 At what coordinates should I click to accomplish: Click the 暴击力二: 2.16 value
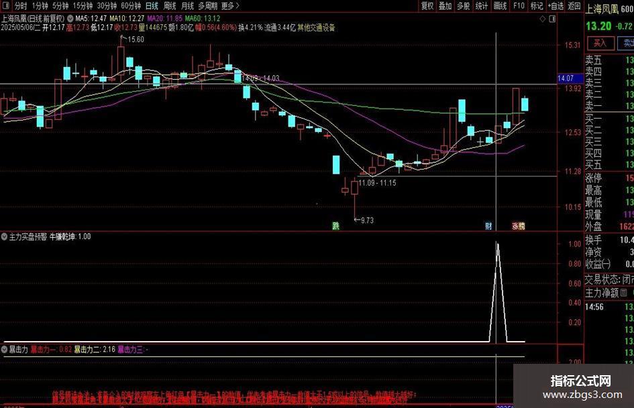95,350
